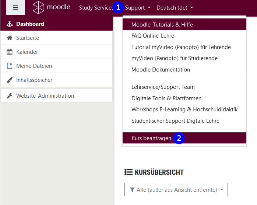Viewport: 257px width, 205px height.
Task: Open FAQ Online-Lehre menu entry
Action: coord(153,36)
